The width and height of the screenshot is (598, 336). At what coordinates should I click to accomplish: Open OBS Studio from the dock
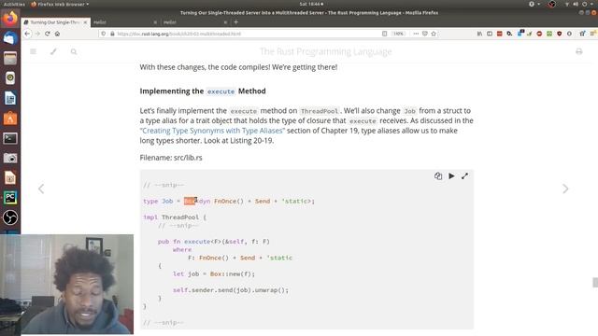point(10,217)
